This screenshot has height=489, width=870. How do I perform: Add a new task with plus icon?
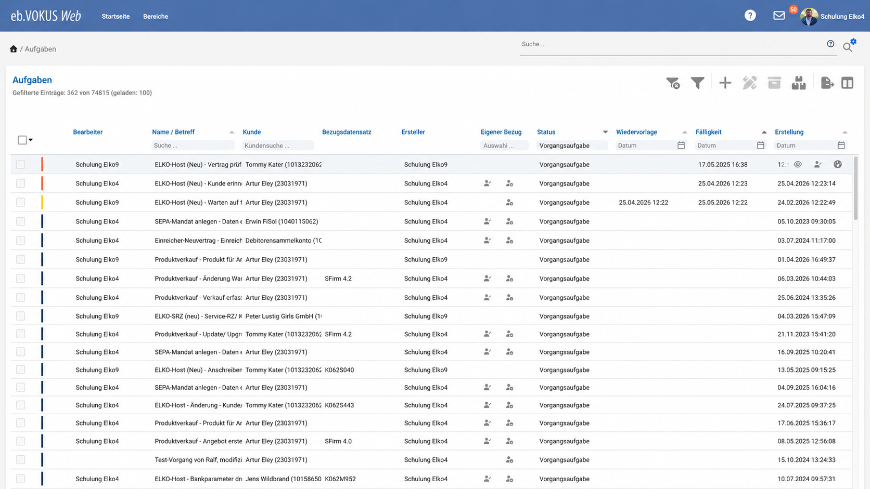pos(725,83)
